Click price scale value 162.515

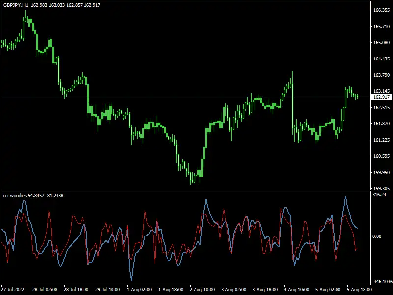point(382,108)
